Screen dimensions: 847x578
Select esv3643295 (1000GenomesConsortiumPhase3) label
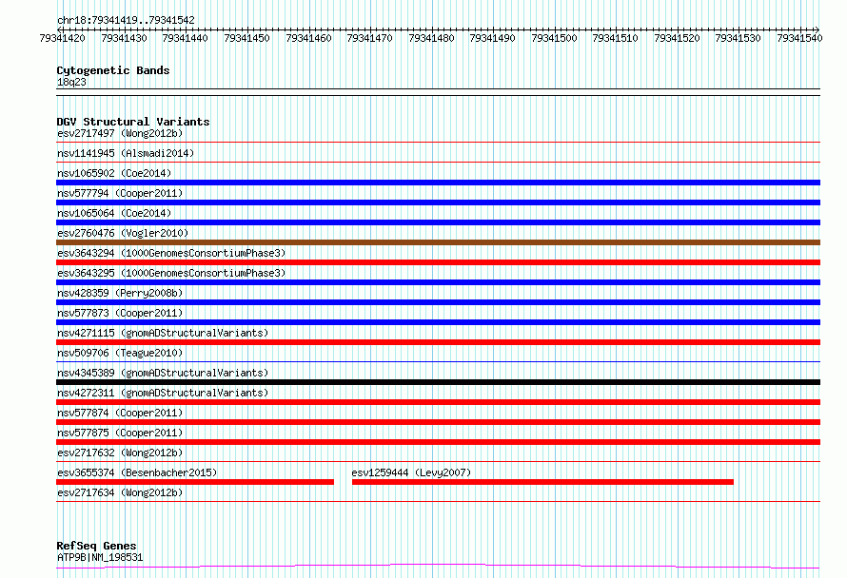(171, 273)
